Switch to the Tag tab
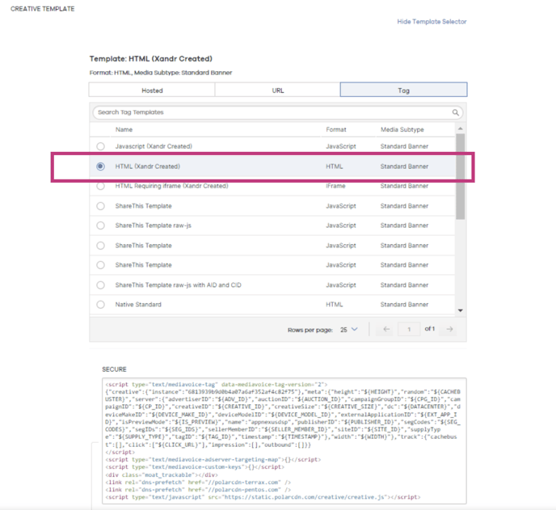 click(x=403, y=91)
